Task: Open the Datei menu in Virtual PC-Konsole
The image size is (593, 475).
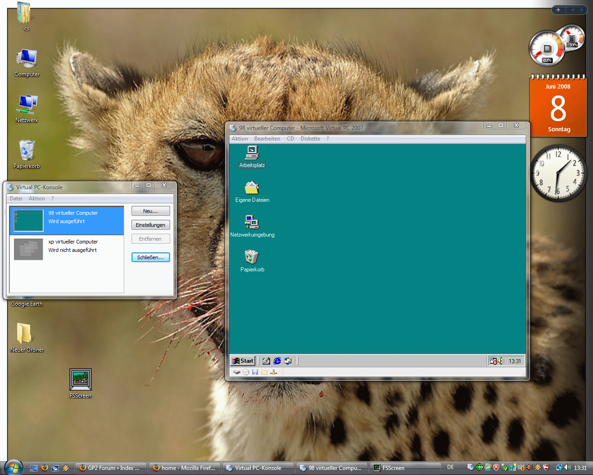Action: tap(16, 199)
